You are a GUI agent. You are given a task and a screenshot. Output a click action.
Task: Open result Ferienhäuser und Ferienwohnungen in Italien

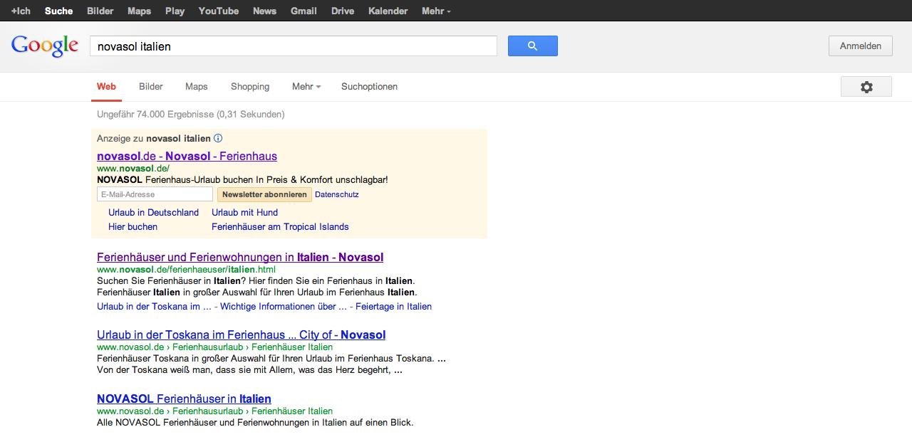240,257
